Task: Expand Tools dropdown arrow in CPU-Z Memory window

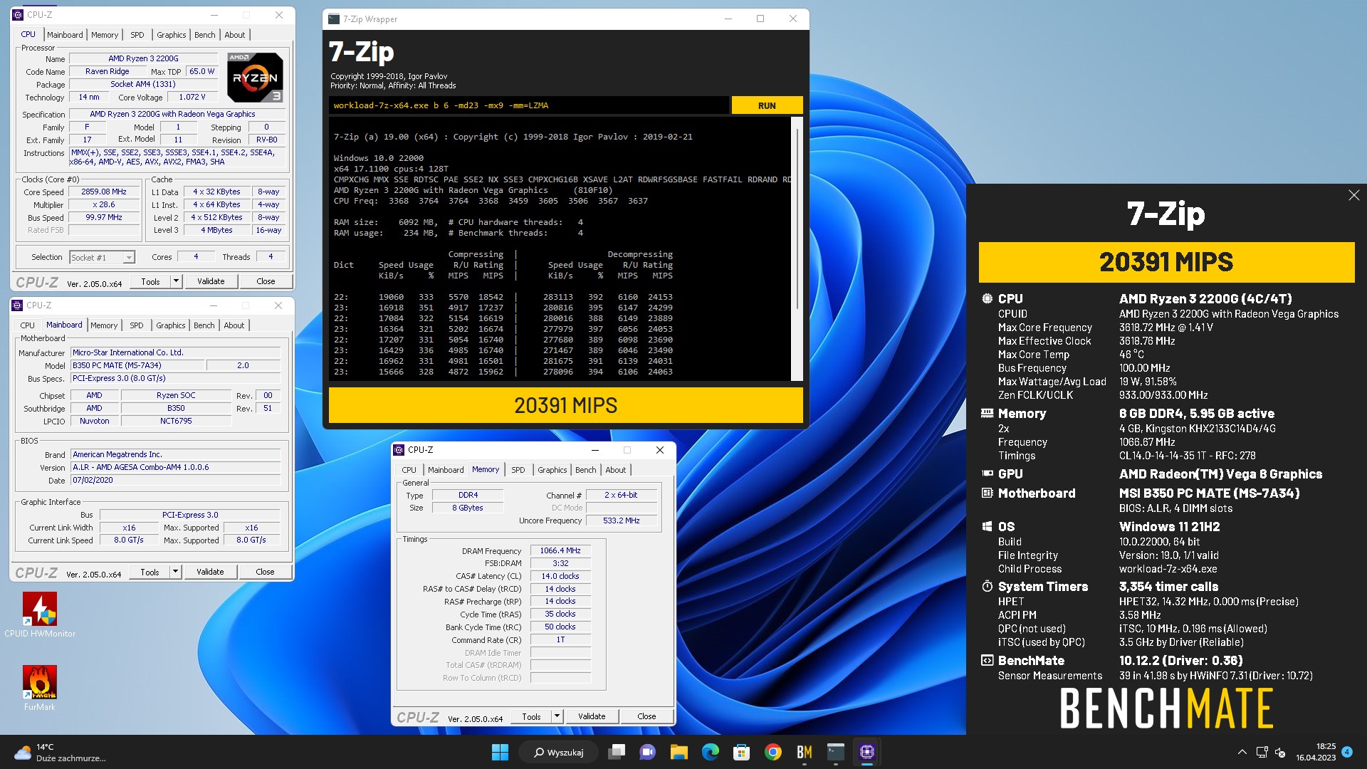Action: point(557,716)
